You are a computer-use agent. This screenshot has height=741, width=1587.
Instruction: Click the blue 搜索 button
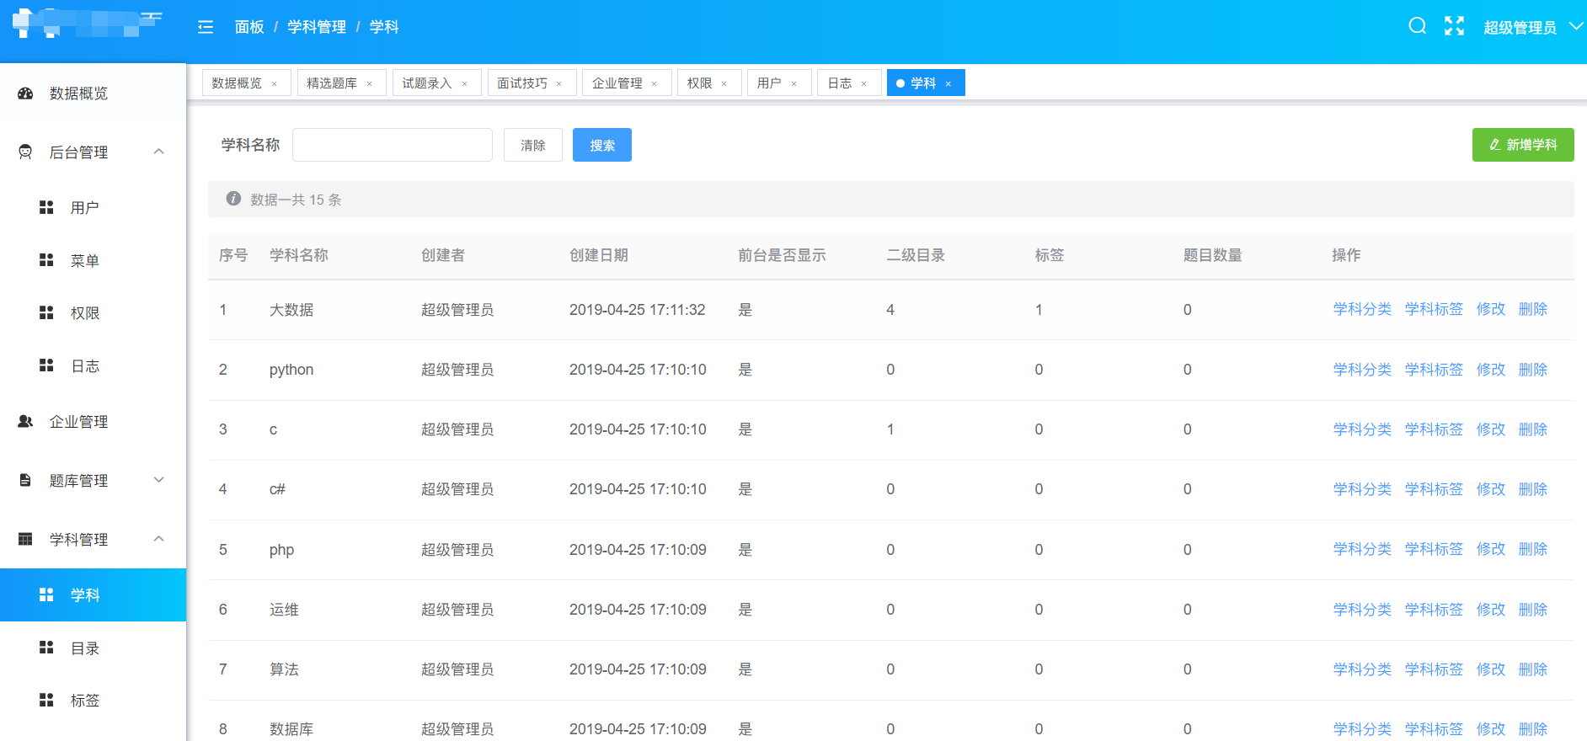coord(602,145)
